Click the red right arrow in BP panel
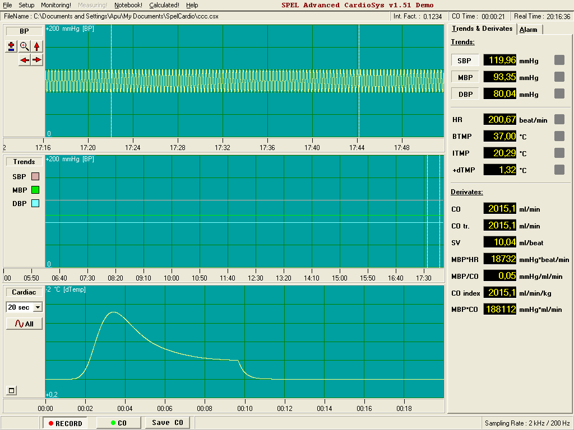 [x=37, y=60]
